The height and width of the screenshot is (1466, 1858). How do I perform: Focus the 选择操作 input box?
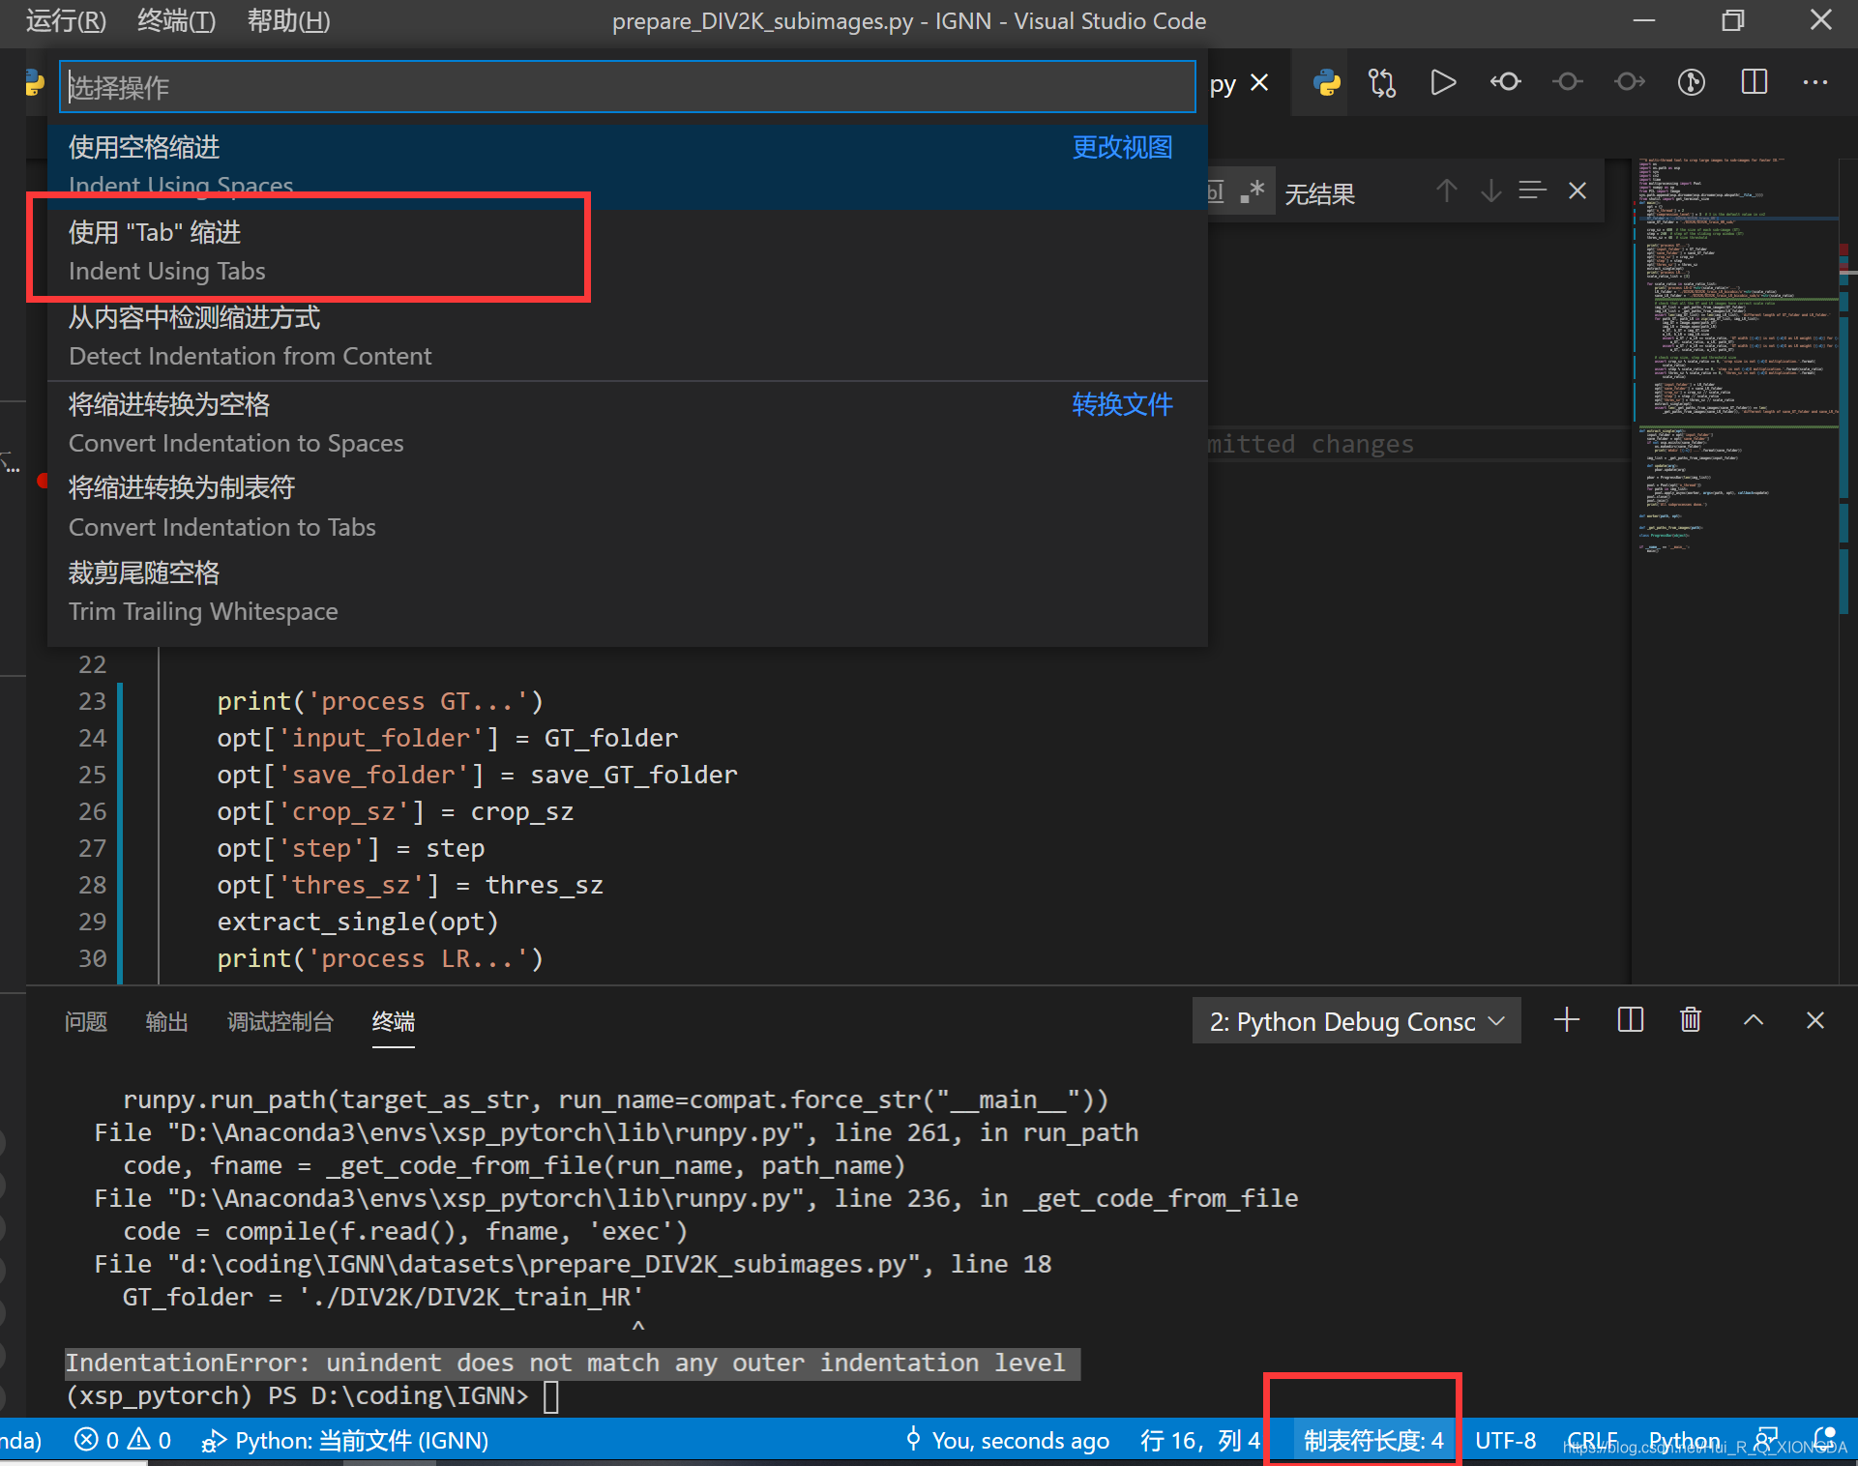click(x=628, y=87)
